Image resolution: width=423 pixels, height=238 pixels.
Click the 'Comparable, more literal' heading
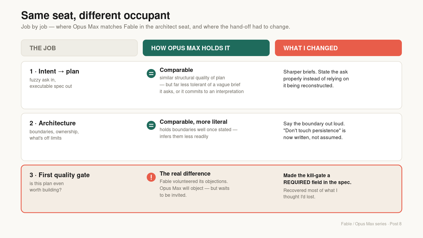click(194, 122)
